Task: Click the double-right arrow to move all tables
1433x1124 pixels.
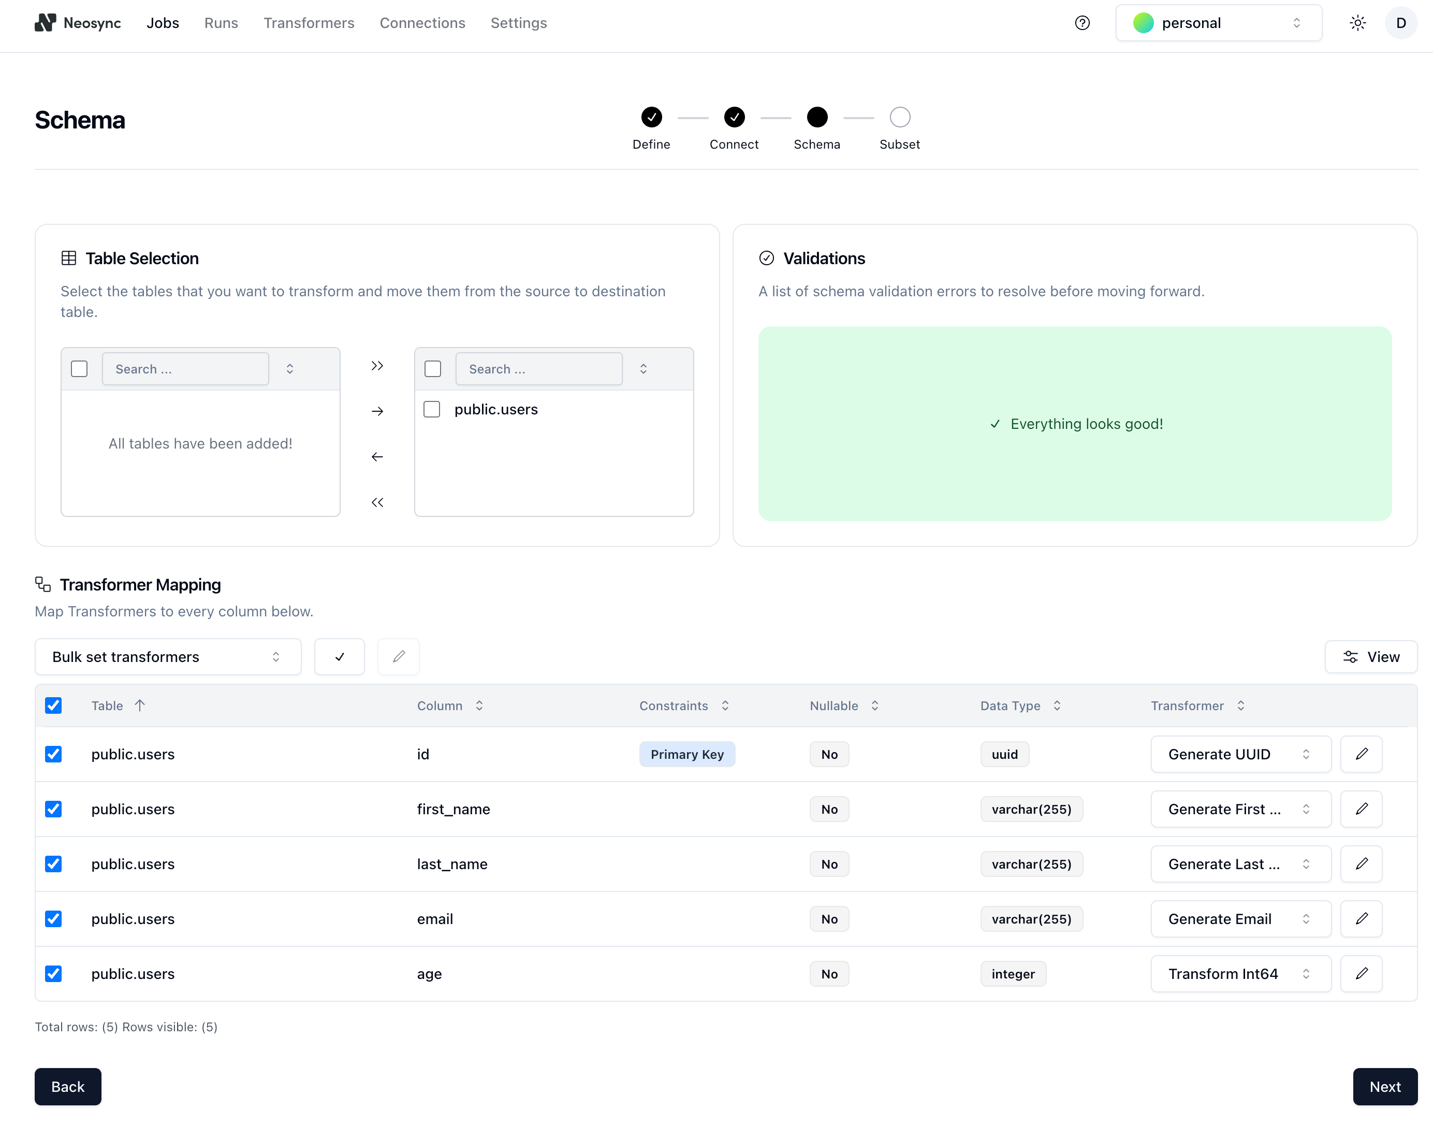Action: 376,365
